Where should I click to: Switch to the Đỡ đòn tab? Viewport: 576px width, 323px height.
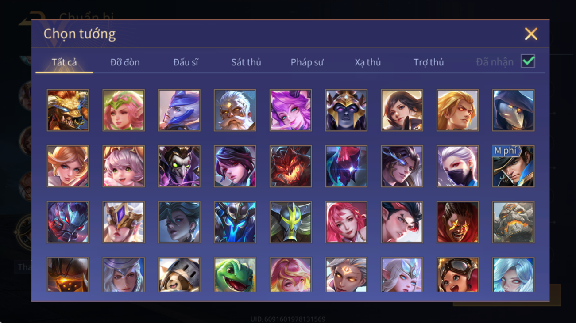coord(125,62)
